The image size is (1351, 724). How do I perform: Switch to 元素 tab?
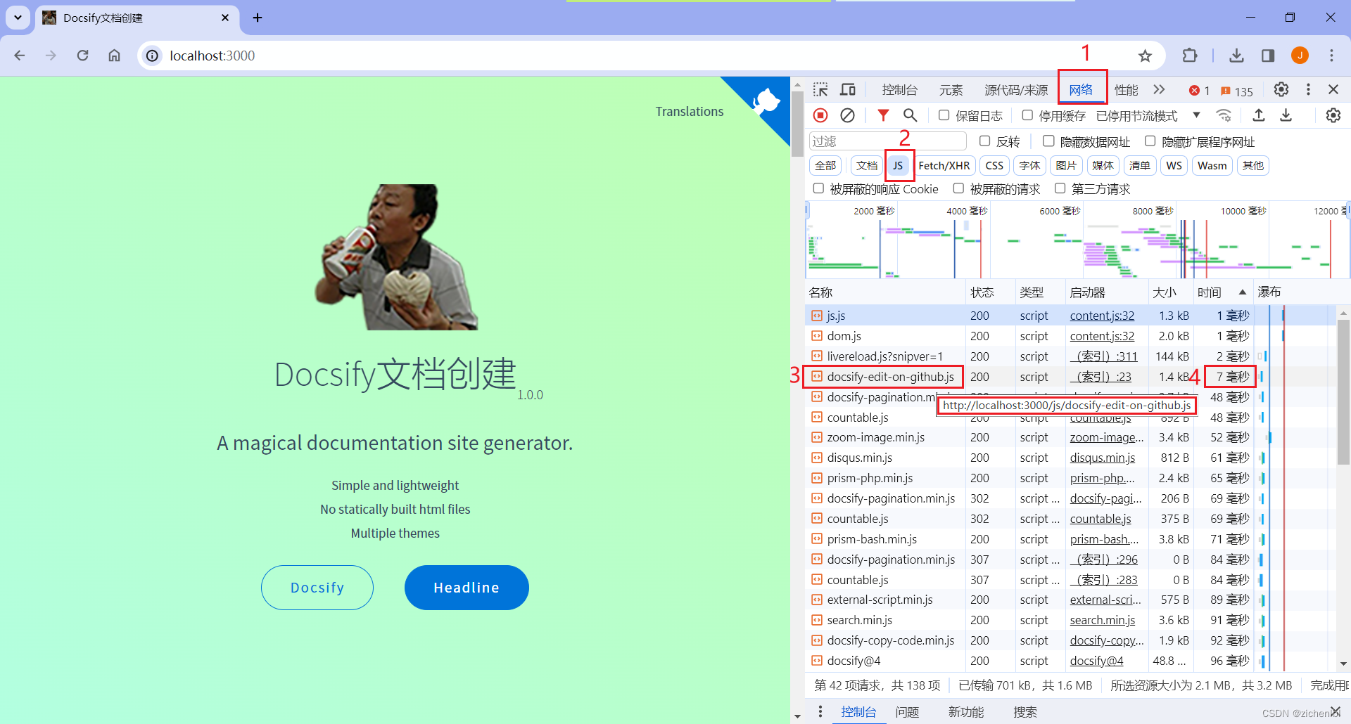point(951,90)
